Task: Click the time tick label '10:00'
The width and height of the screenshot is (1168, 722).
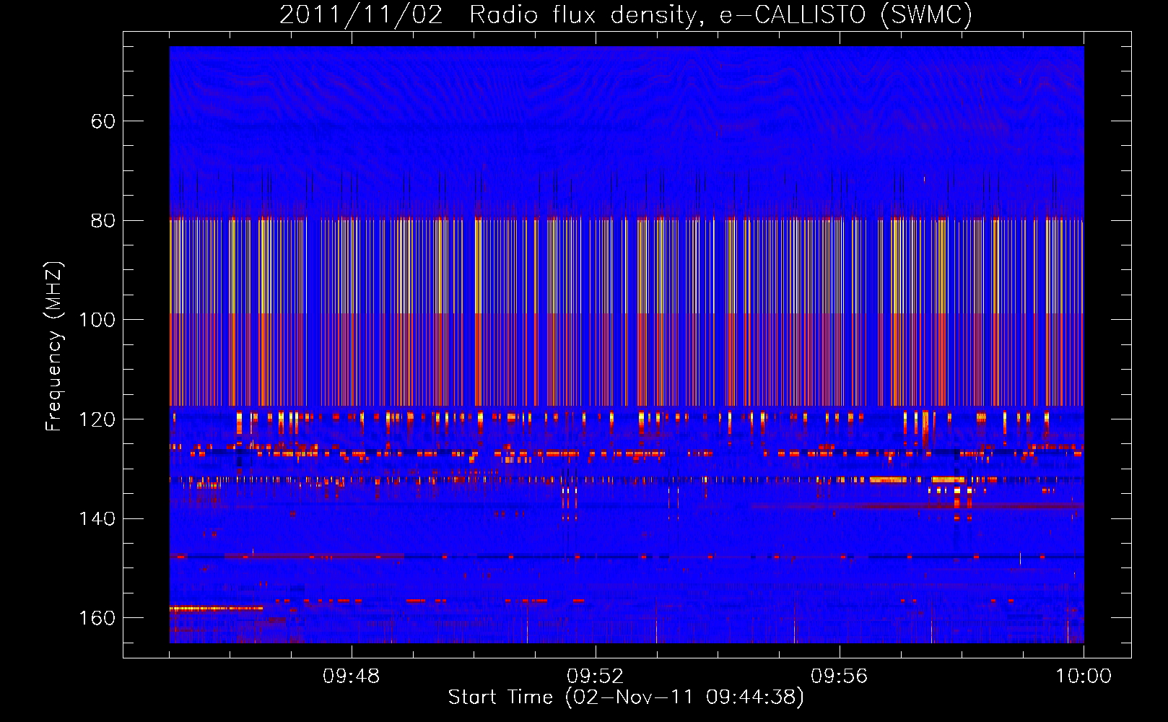Action: 1084,677
